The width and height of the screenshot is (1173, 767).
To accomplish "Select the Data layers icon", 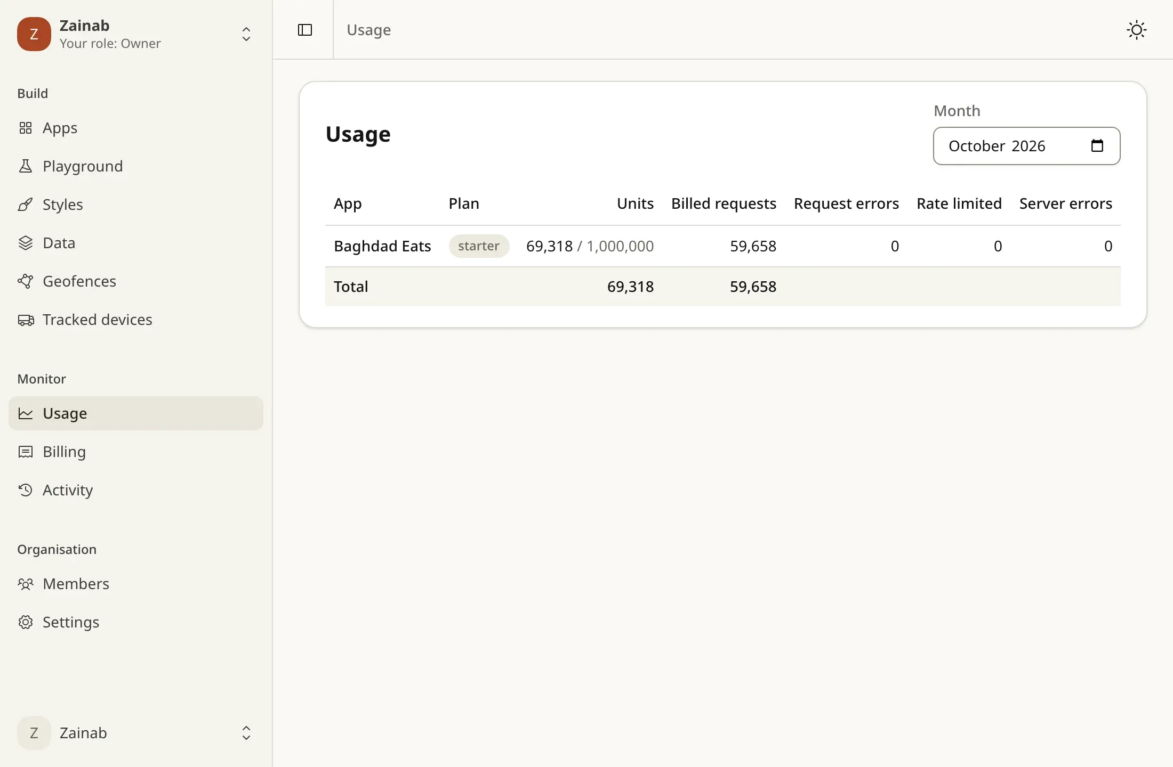I will [26, 243].
